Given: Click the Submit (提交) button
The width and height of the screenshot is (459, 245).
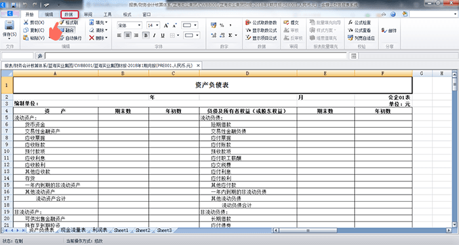Looking at the screenshot, I should click(291, 22).
